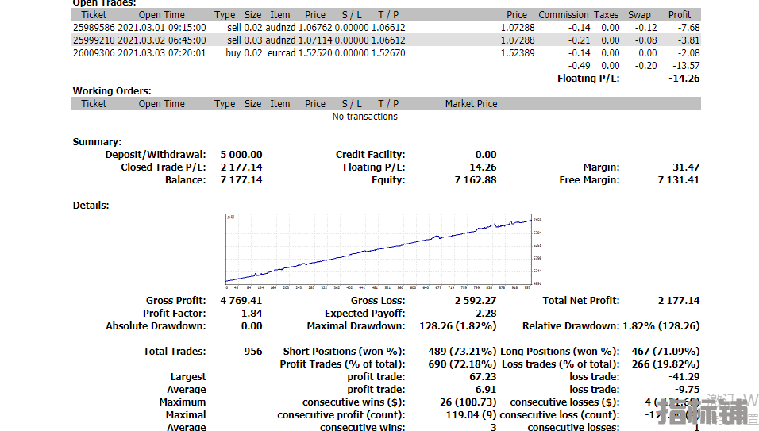Select ticket number 25999210
This screenshot has width=759, height=431.
click(x=94, y=40)
